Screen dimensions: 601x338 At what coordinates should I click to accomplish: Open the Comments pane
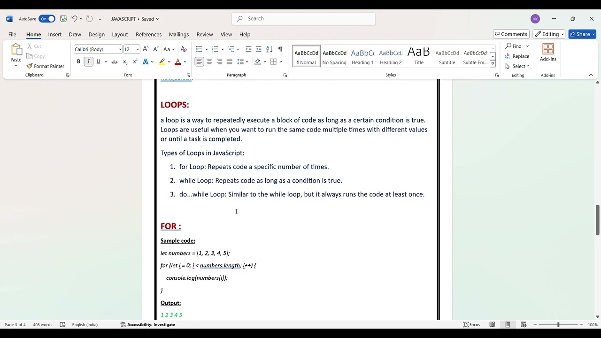[x=511, y=34]
